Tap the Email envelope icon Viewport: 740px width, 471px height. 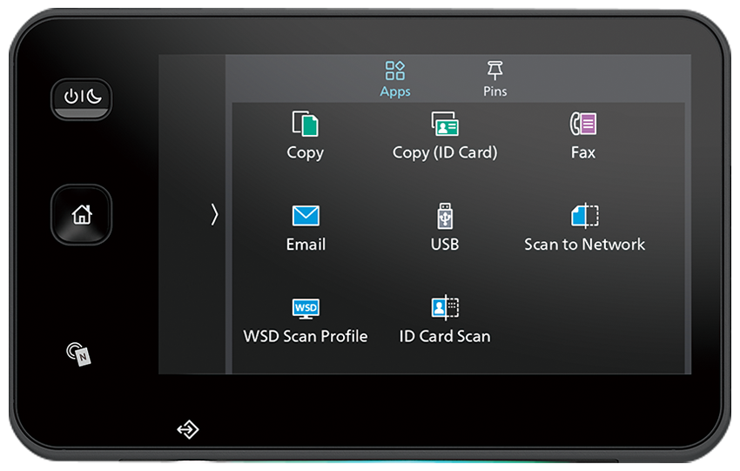coord(306,216)
